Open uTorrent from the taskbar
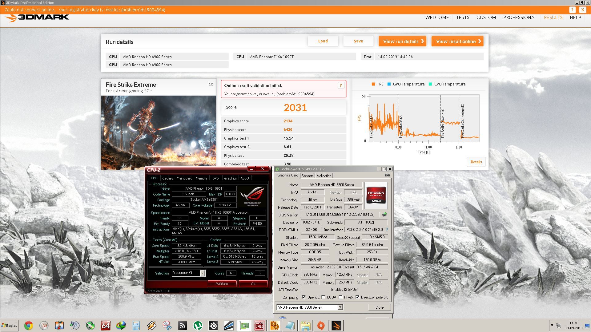The width and height of the screenshot is (591, 332). click(198, 326)
